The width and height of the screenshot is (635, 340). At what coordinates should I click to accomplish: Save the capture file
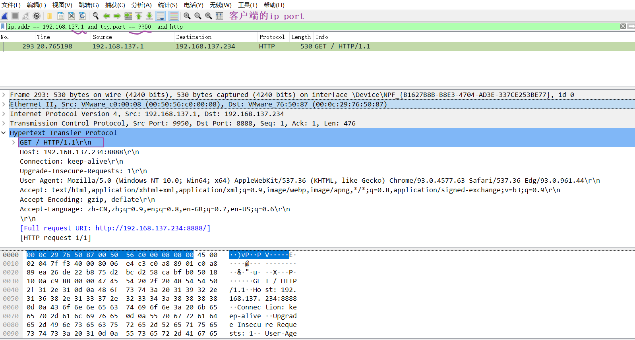pyautogui.click(x=61, y=16)
